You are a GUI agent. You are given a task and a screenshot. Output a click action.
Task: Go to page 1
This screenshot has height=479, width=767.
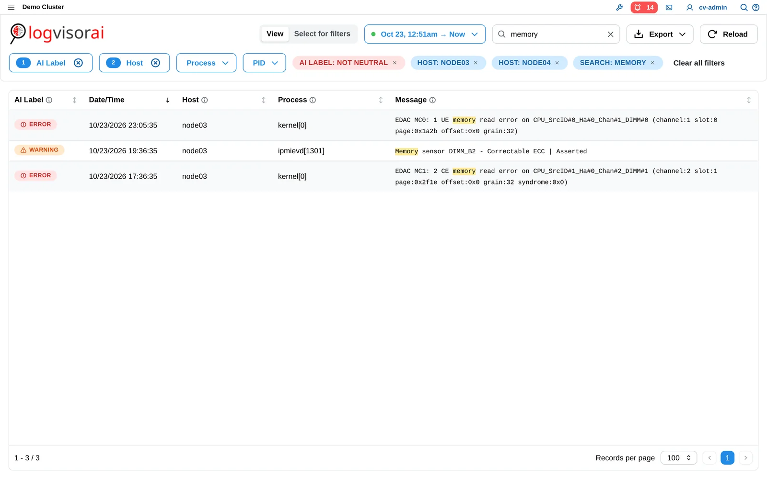[727, 458]
